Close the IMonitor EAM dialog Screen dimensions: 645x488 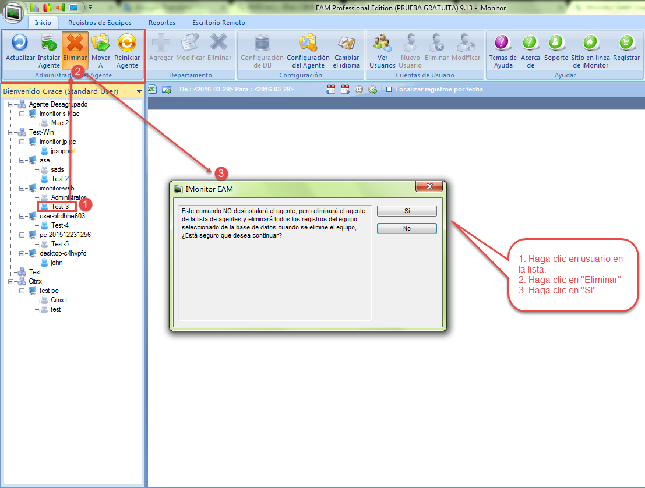click(x=429, y=187)
